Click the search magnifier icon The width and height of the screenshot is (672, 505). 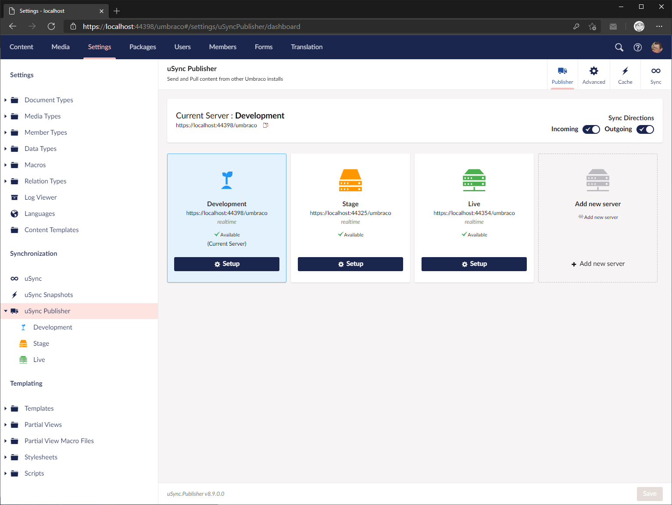[x=619, y=47]
